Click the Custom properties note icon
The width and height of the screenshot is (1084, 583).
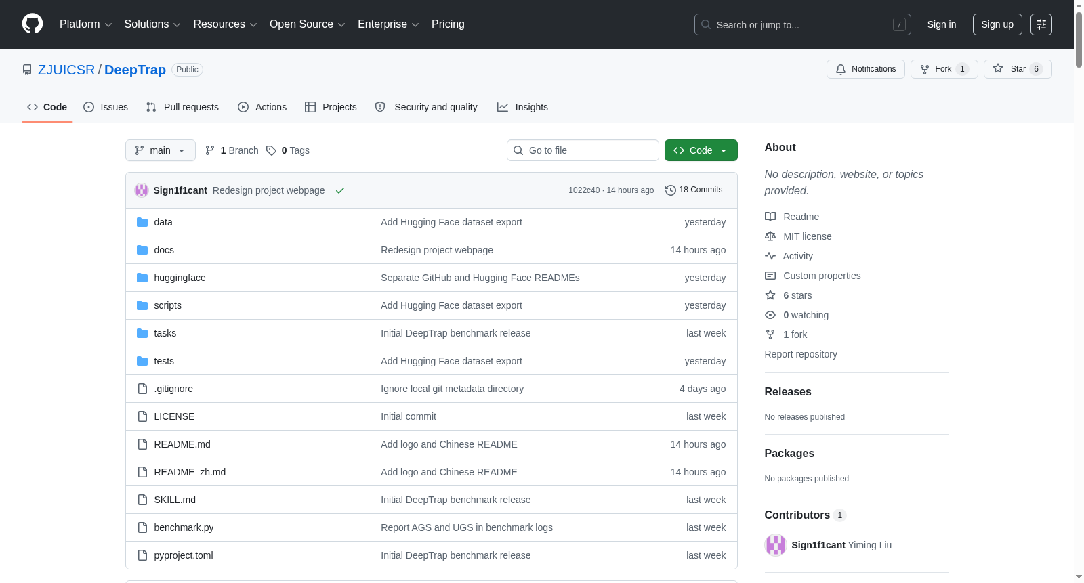(x=770, y=276)
